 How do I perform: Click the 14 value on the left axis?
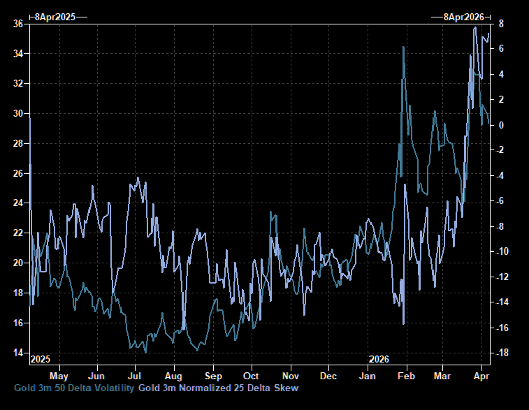click(x=18, y=353)
